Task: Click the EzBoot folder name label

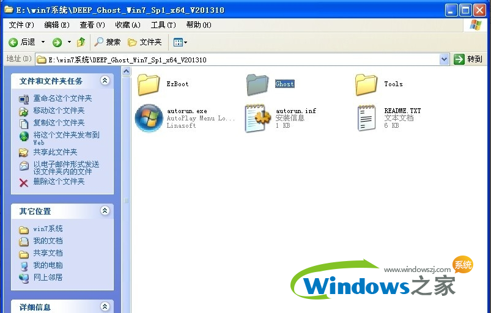Action: [x=177, y=84]
